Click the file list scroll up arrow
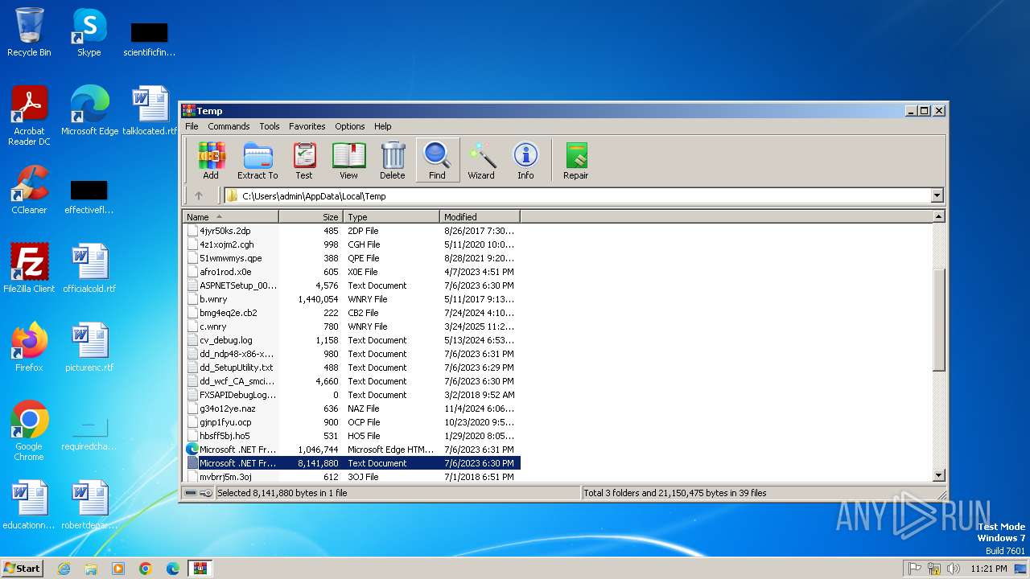Image resolution: width=1030 pixels, height=579 pixels. [938, 216]
